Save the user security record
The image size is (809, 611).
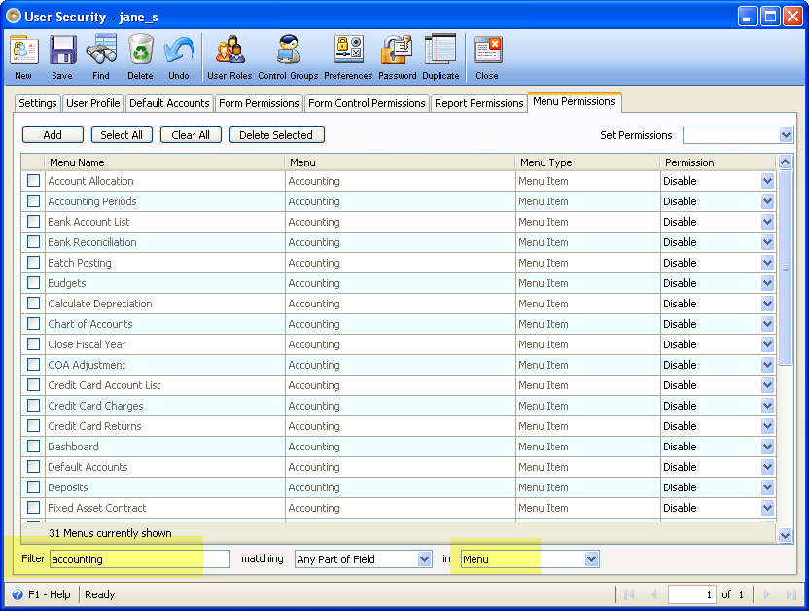(62, 56)
